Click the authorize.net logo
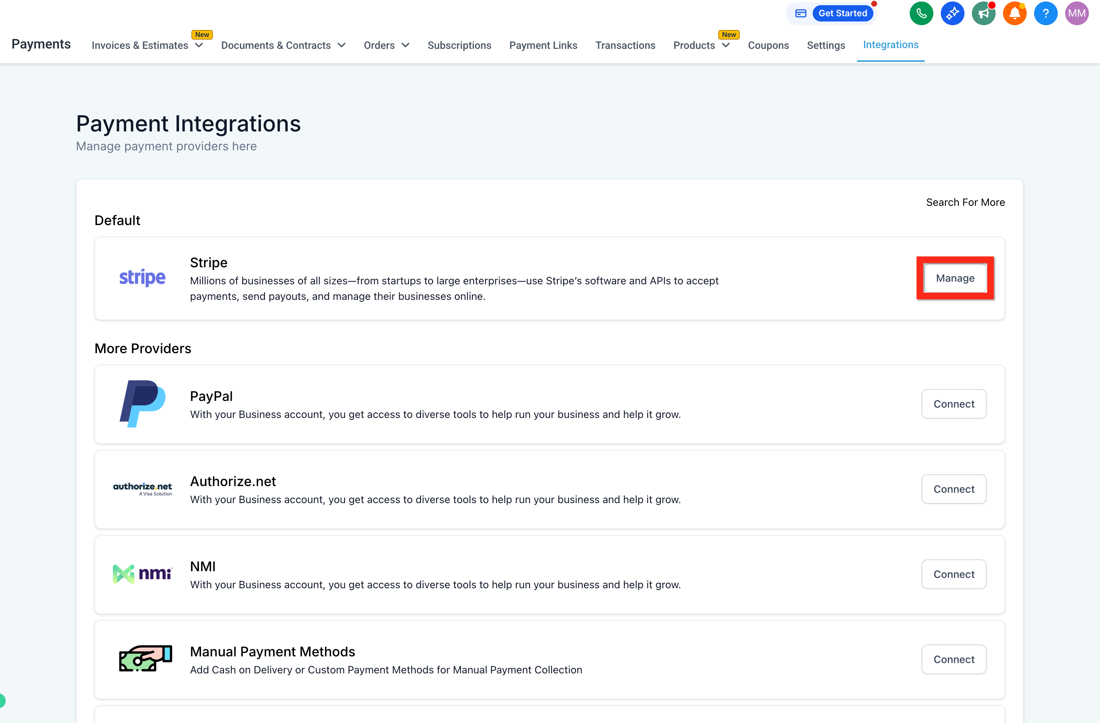This screenshot has height=723, width=1100. (x=142, y=489)
